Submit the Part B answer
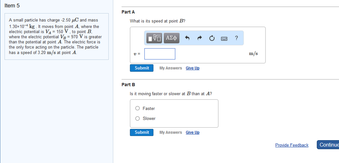The height and width of the screenshot is (163, 339). pyautogui.click(x=142, y=133)
